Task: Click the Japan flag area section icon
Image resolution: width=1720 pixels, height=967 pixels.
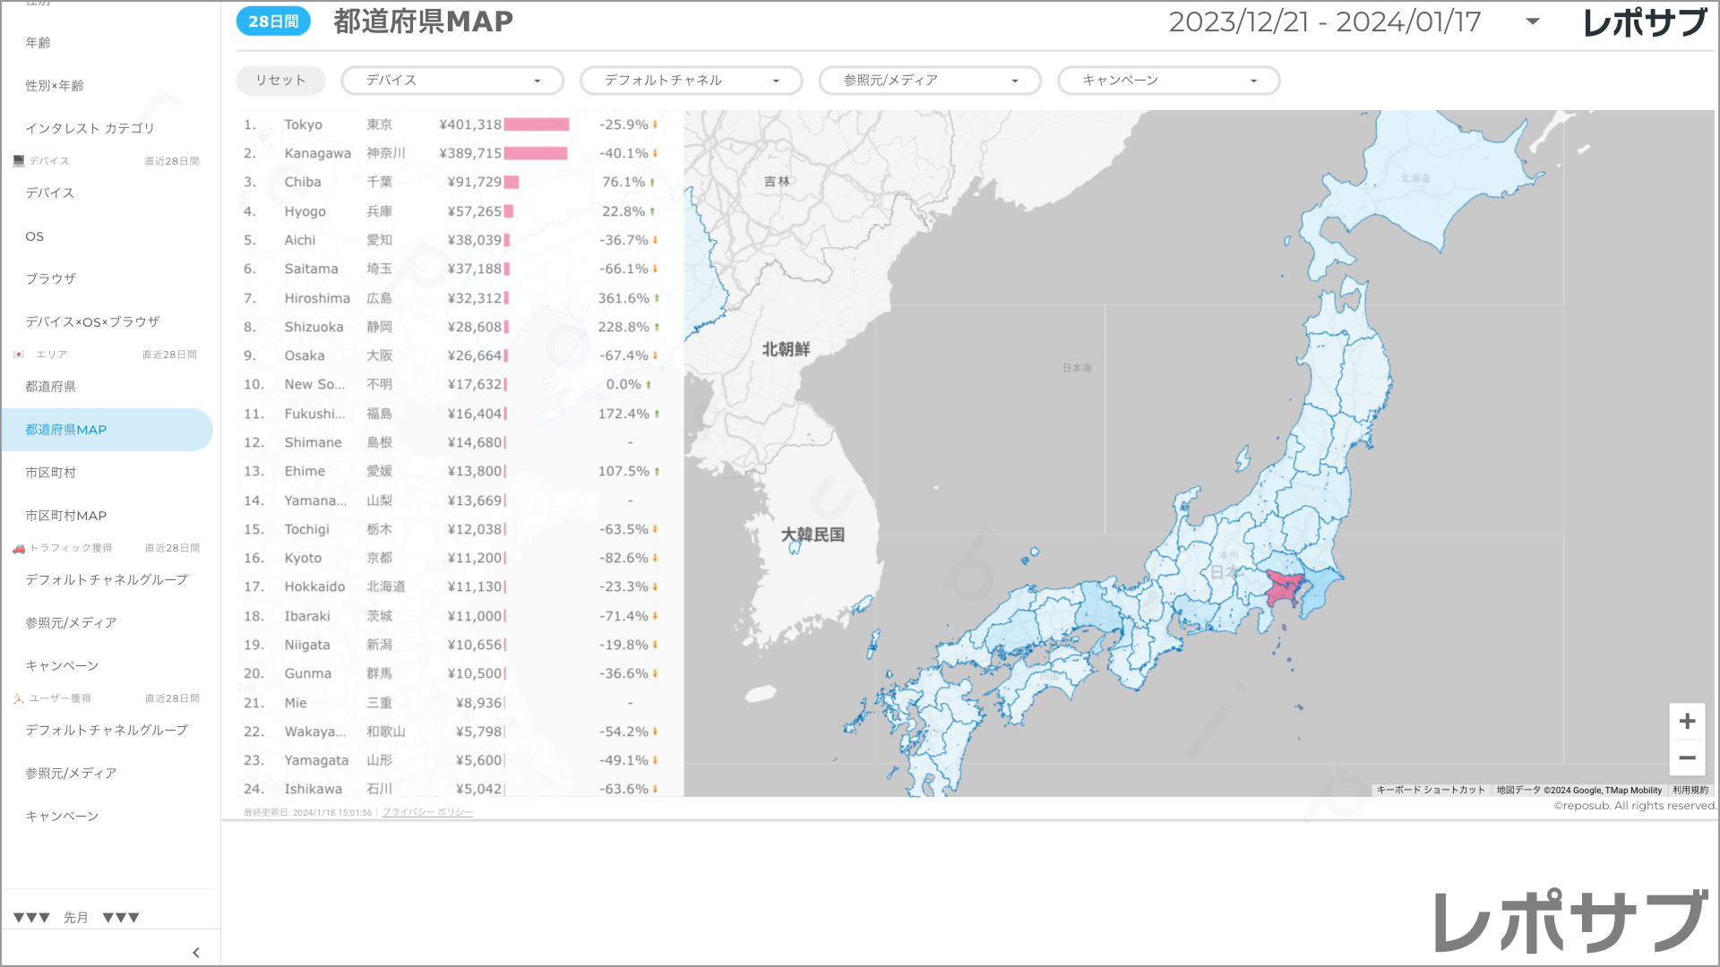Action: 19,355
